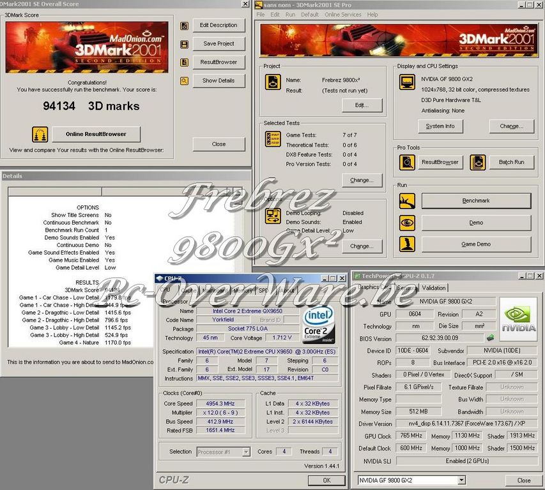Screen dimensions: 545x490
Task: Click the GPU-Z title bar icon
Action: pos(357,276)
